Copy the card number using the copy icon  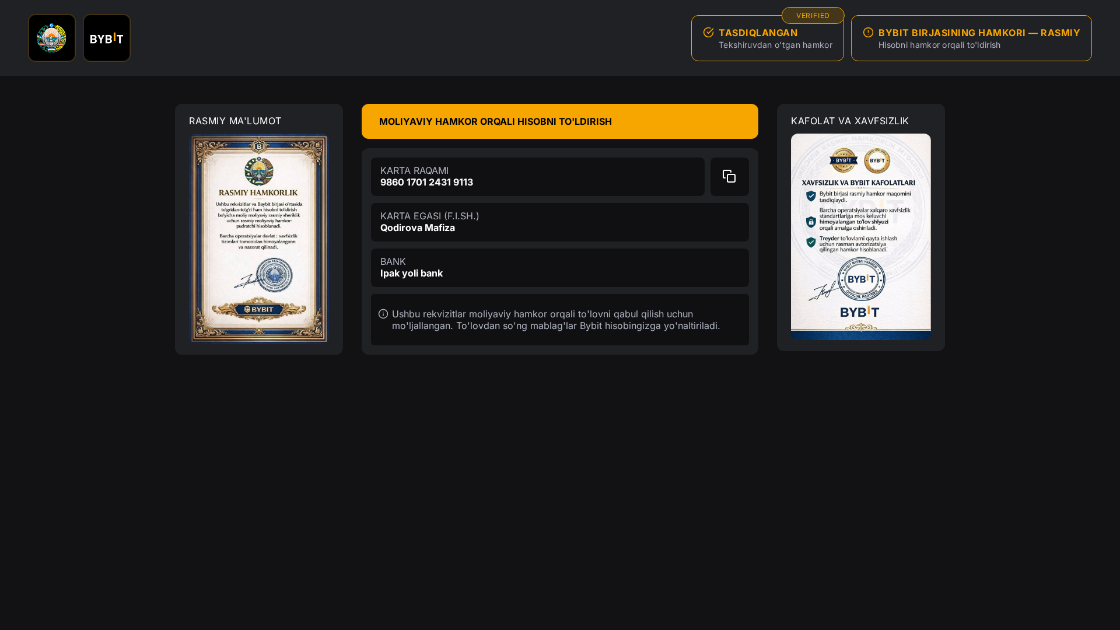click(729, 176)
